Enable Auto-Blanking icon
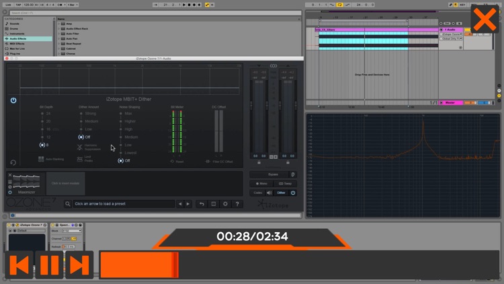Viewport: 504px width, 284px height. click(41, 159)
